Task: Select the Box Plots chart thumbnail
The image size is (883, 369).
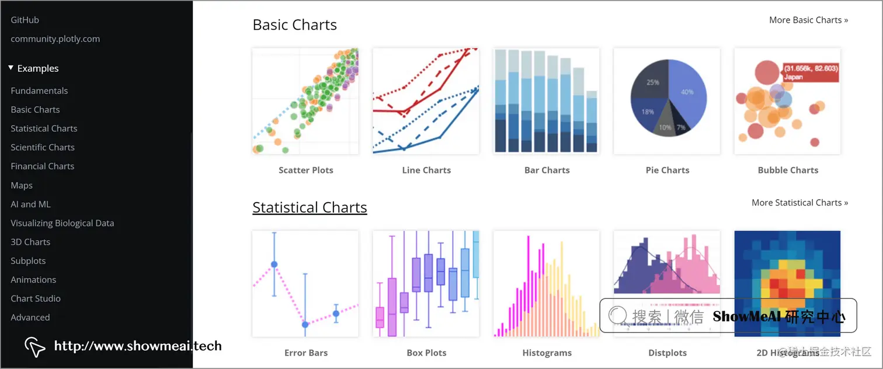Action: coord(426,284)
